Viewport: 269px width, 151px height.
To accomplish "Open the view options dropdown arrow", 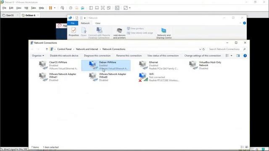I will (x=232, y=56).
